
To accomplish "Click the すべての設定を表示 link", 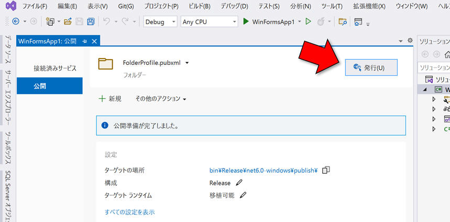I will pos(129,212).
